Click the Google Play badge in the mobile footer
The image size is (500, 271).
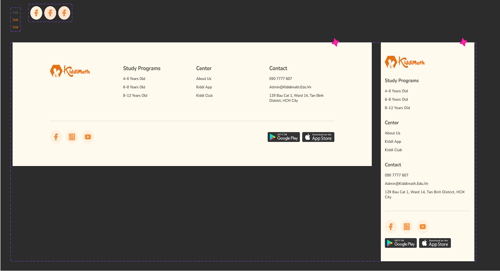[x=400, y=243]
